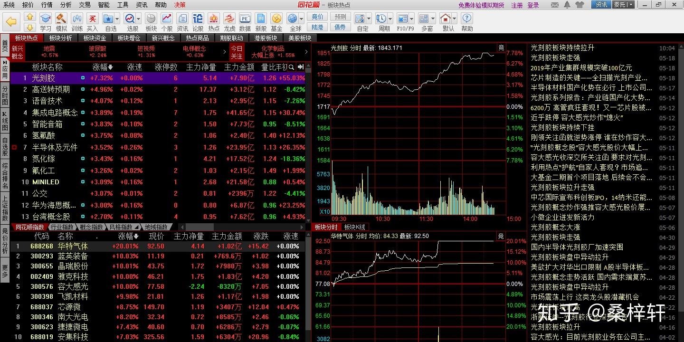Switch to the 板块资金 tab

(x=95, y=38)
